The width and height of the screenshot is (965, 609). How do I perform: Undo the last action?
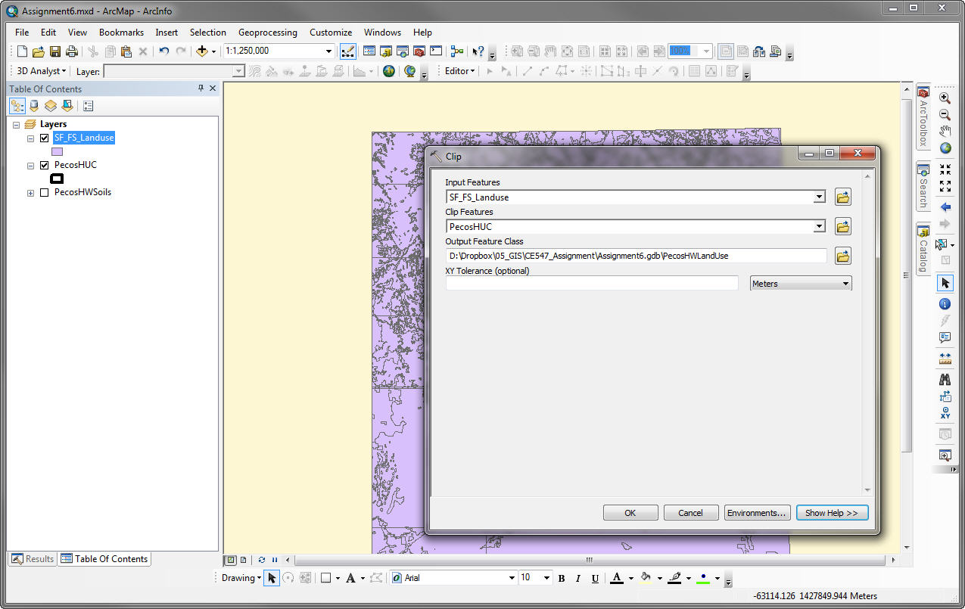(x=163, y=51)
